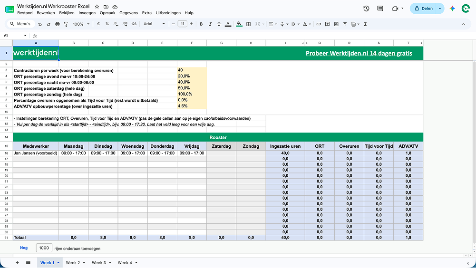
Task: Open the zoom level dropdown
Action: [x=81, y=24]
